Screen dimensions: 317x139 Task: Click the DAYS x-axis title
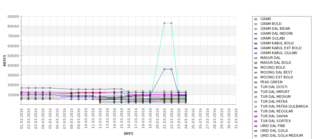[128, 133]
